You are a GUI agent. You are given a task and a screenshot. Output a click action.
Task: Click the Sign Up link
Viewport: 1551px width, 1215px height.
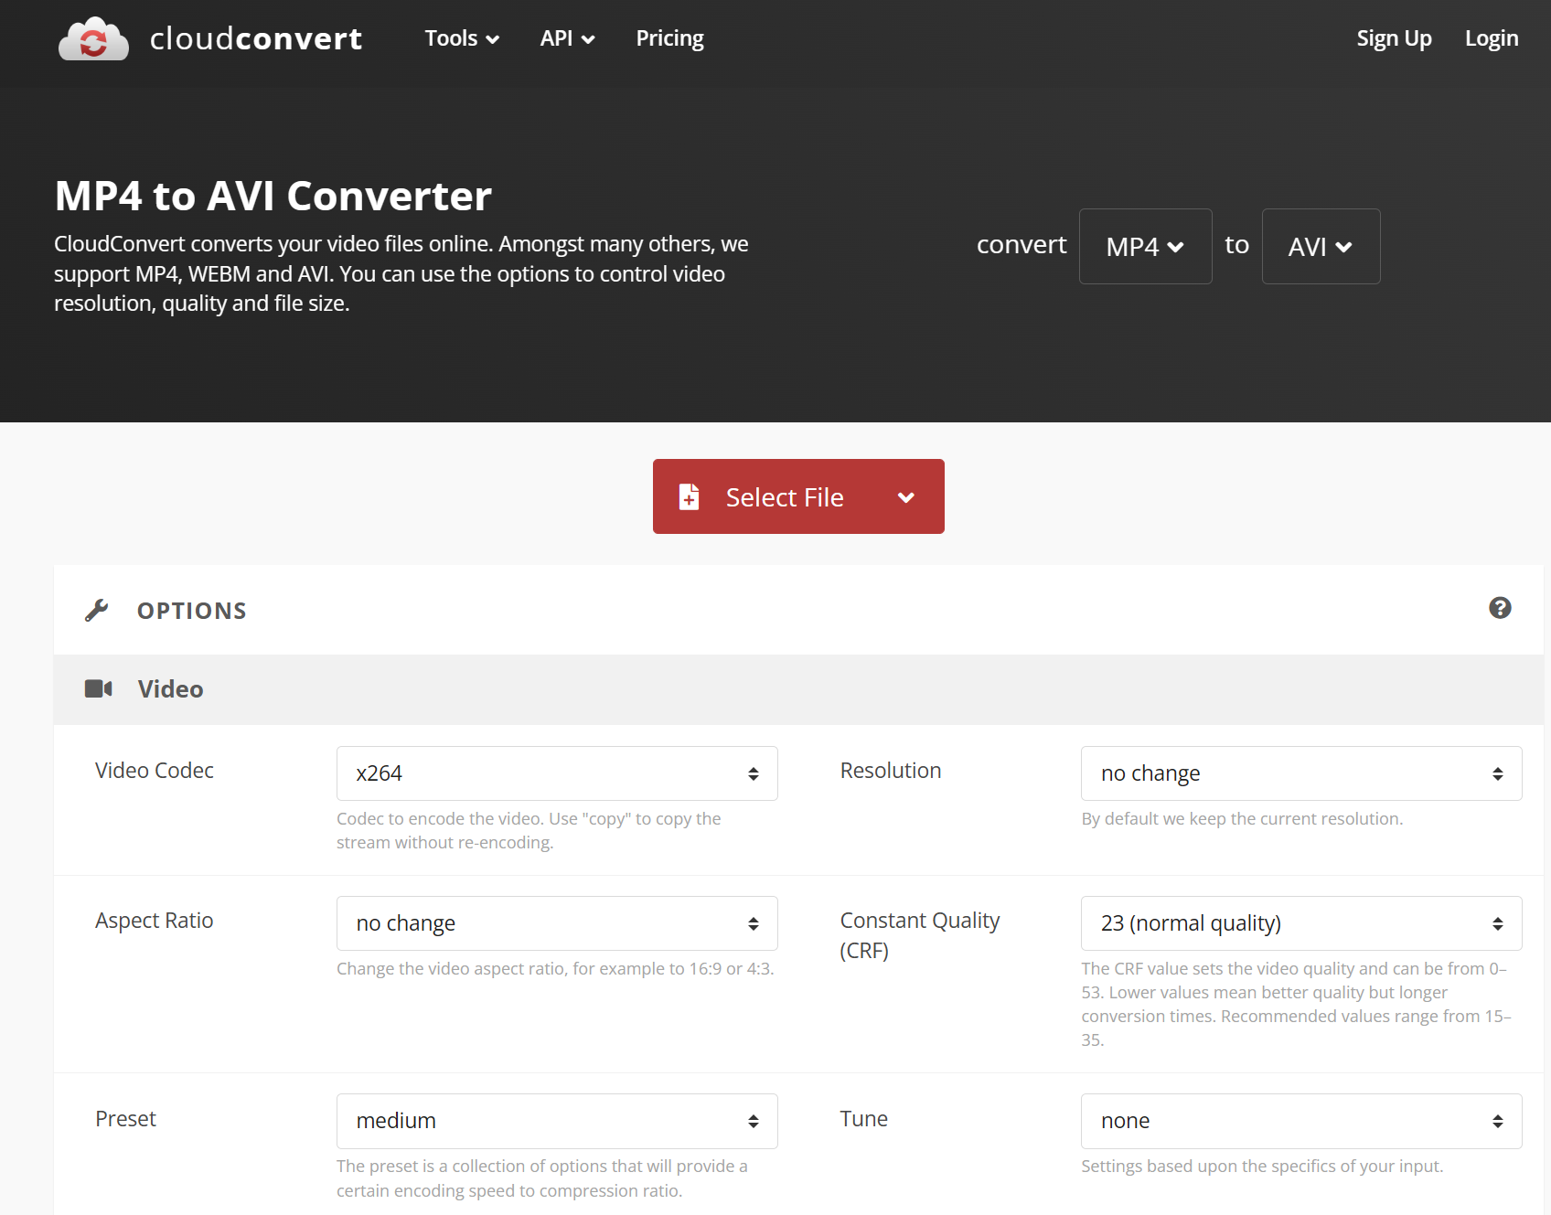pyautogui.click(x=1394, y=38)
